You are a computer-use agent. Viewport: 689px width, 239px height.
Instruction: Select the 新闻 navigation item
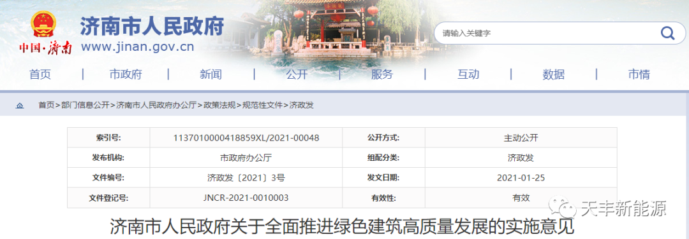pyautogui.click(x=211, y=74)
